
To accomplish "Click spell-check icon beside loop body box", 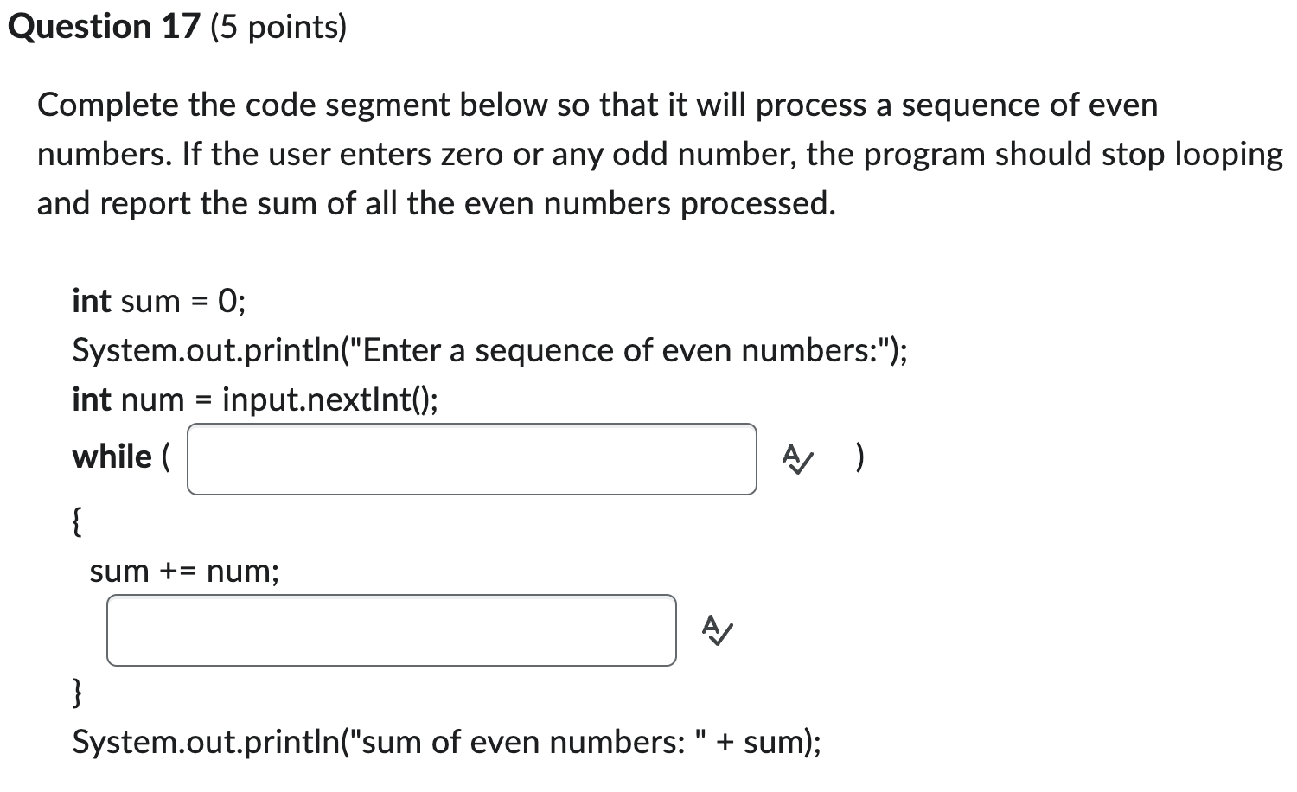I will [718, 630].
